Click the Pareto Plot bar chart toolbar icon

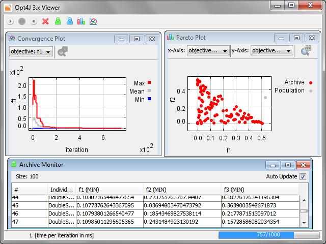click(81, 21)
